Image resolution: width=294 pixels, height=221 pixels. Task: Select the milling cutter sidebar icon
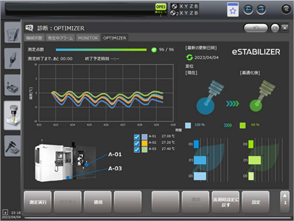(12, 115)
